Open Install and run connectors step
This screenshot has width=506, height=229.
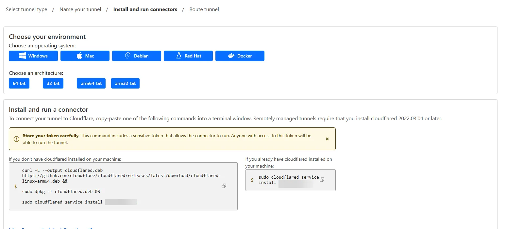click(145, 9)
